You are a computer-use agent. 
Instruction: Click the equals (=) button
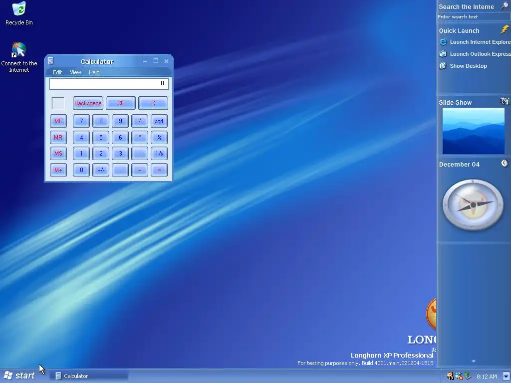coord(159,170)
